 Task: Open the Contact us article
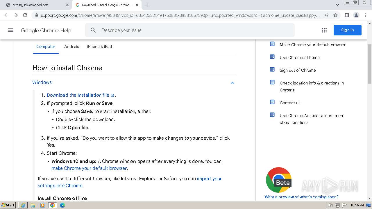click(290, 103)
